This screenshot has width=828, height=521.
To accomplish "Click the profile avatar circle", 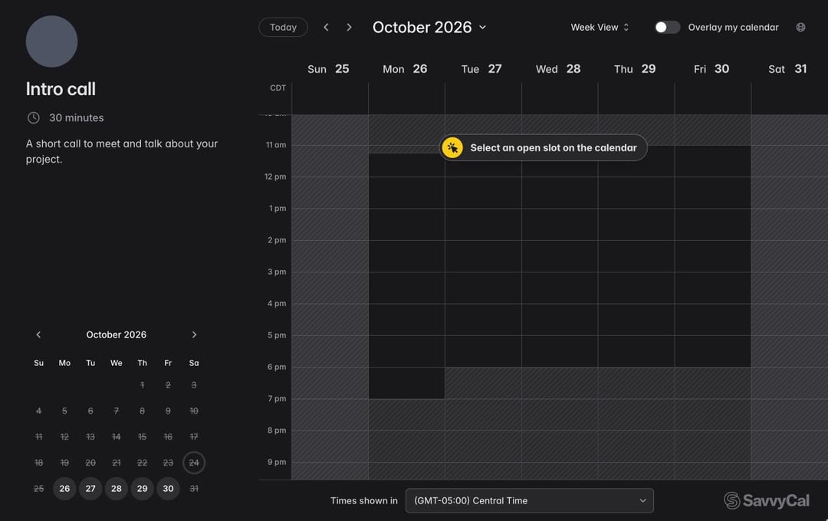I will 52,41.
